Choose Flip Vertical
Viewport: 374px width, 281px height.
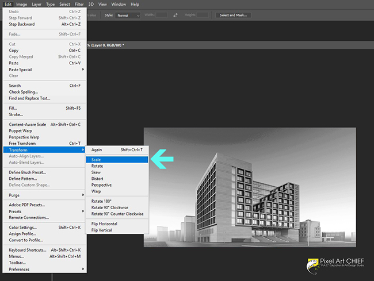[x=117, y=230]
